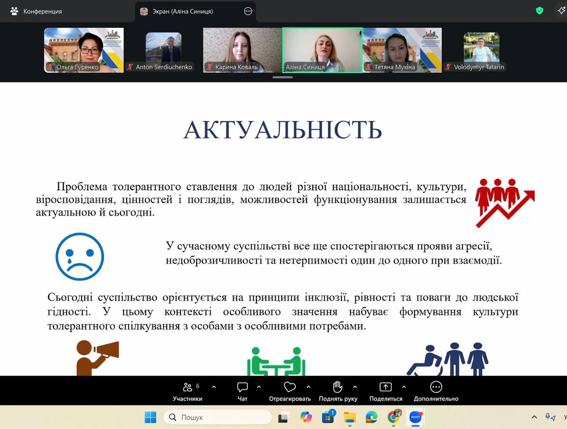Click the Отреагировать heart reaction icon
Image resolution: width=567 pixels, height=429 pixels.
(x=290, y=387)
